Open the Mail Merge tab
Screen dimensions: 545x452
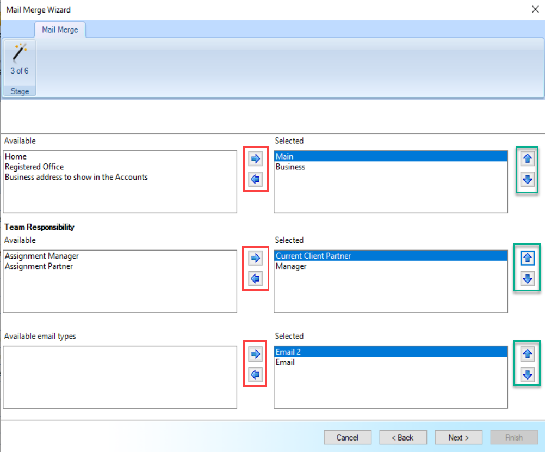pos(60,29)
